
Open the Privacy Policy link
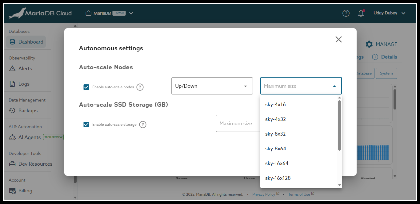264,194
